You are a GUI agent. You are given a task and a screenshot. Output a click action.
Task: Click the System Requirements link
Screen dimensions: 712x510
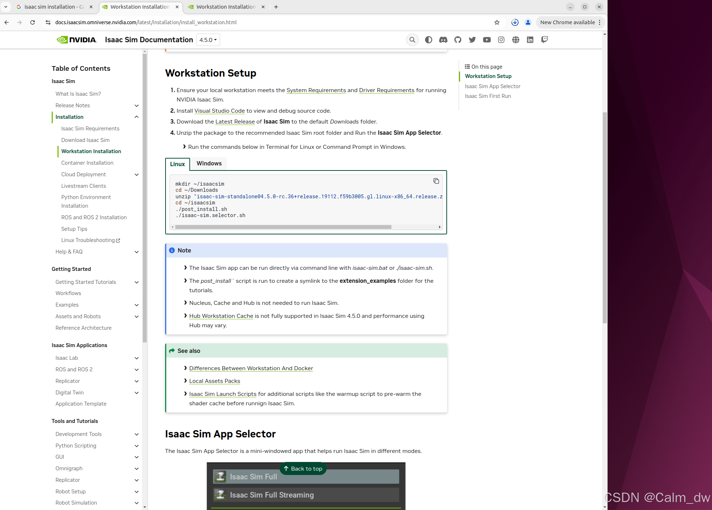[316, 90]
